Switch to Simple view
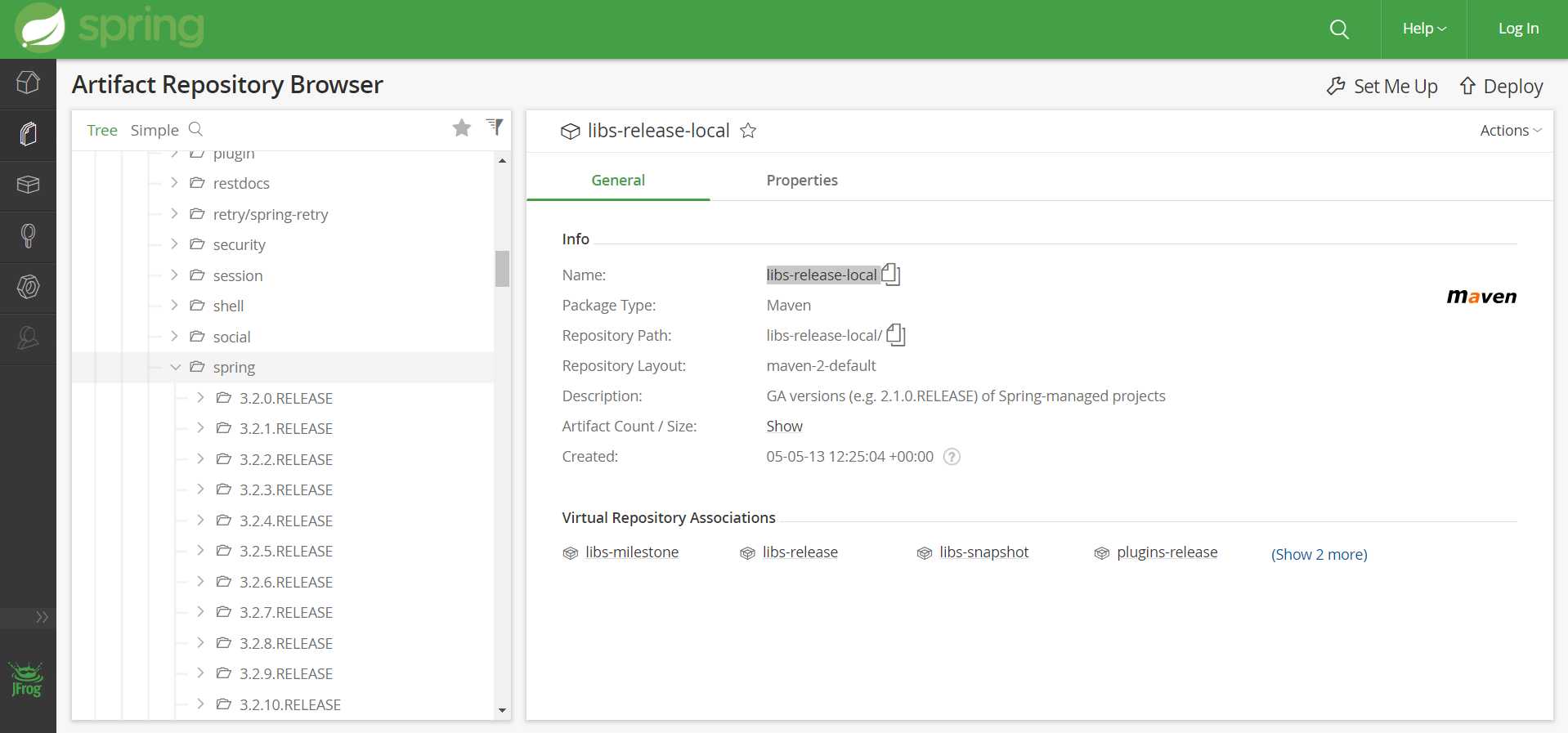This screenshot has width=1568, height=733. tap(155, 130)
